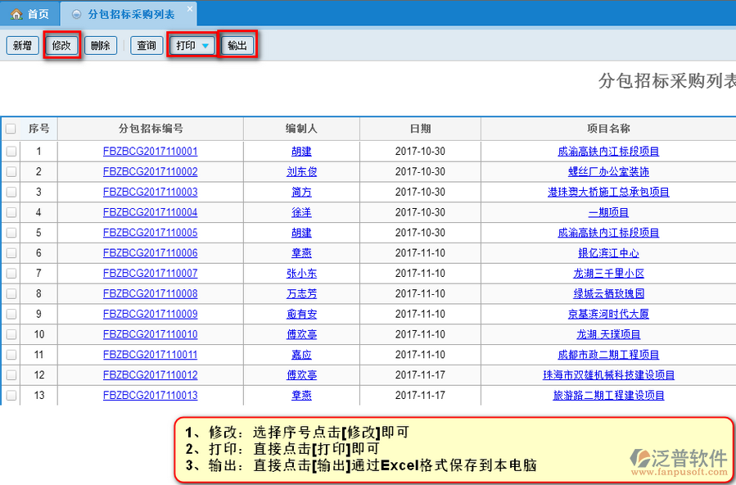Viewport: 736px width, 485px height.
Task: Click the 分包招标编号 column header
Action: tap(151, 129)
